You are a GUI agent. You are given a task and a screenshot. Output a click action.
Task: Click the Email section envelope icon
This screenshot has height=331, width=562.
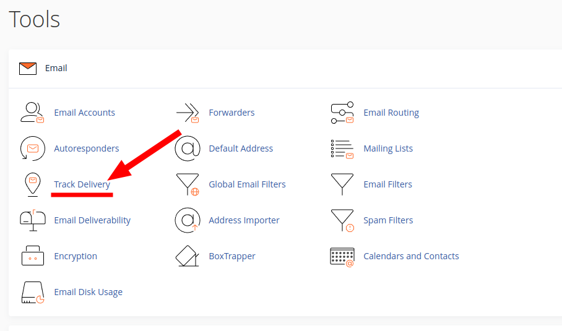[x=28, y=69]
